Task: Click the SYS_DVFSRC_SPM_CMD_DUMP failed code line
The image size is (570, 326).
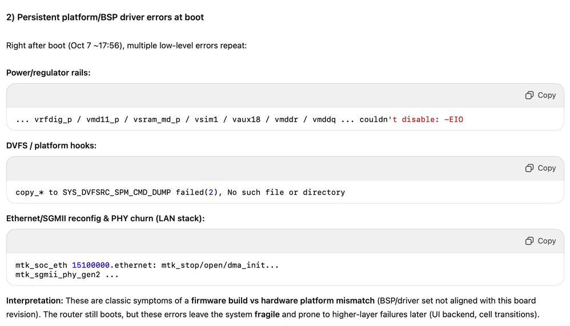Action: coord(180,193)
